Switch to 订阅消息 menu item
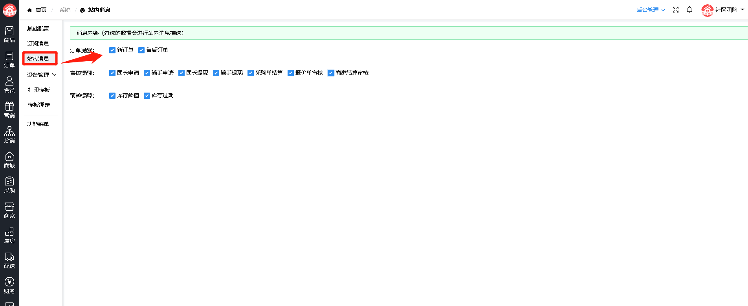 point(38,44)
